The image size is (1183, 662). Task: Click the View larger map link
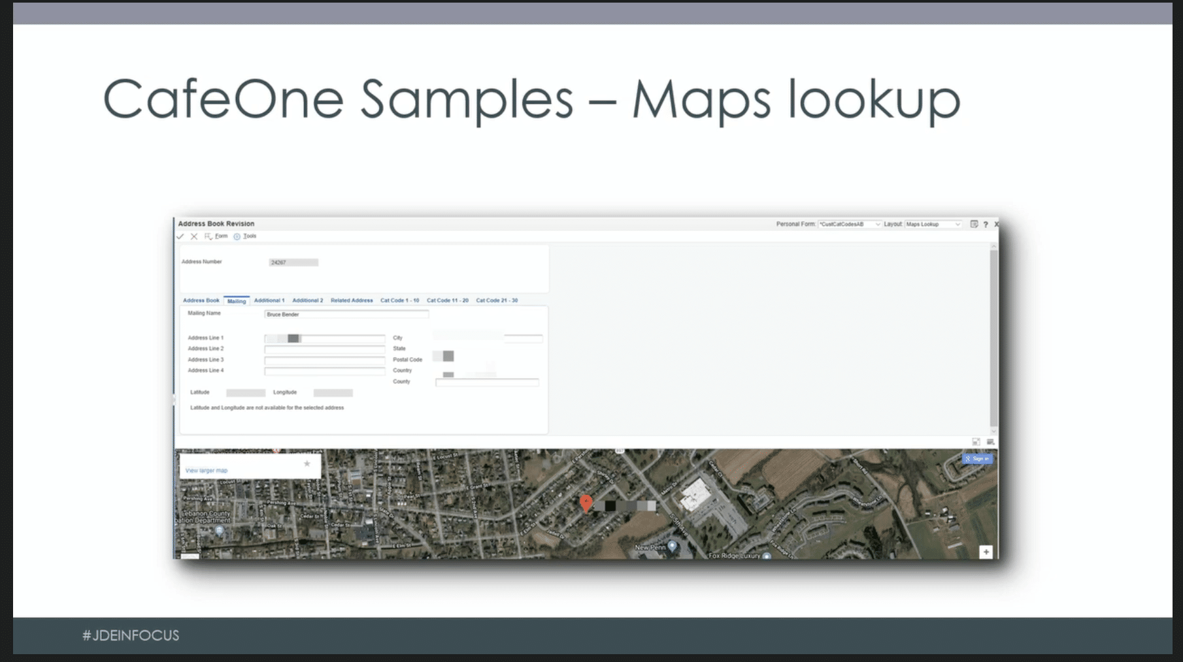pos(207,470)
